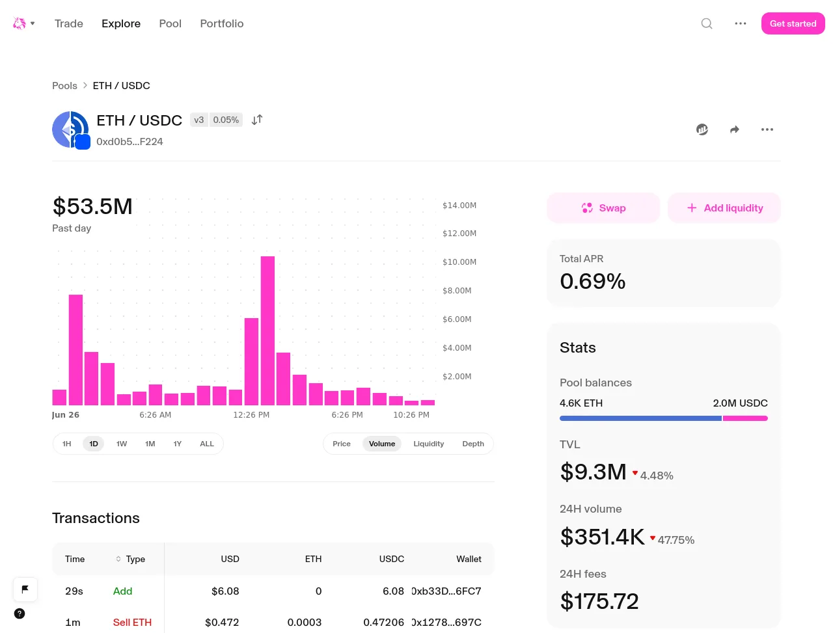Click the Time column header
The height and width of the screenshot is (633, 833).
coord(75,559)
